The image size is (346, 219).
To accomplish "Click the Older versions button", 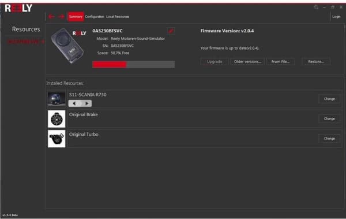I will coord(247,62).
